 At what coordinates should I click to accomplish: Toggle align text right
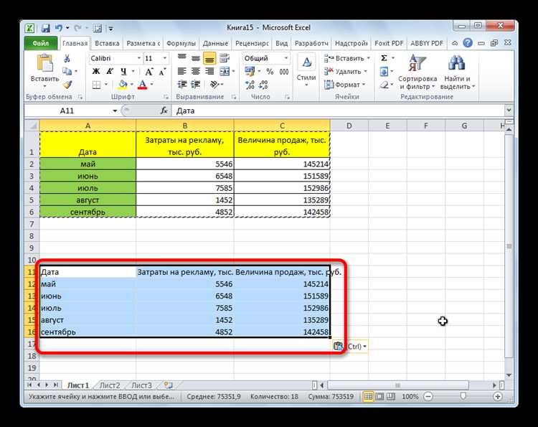(x=209, y=71)
